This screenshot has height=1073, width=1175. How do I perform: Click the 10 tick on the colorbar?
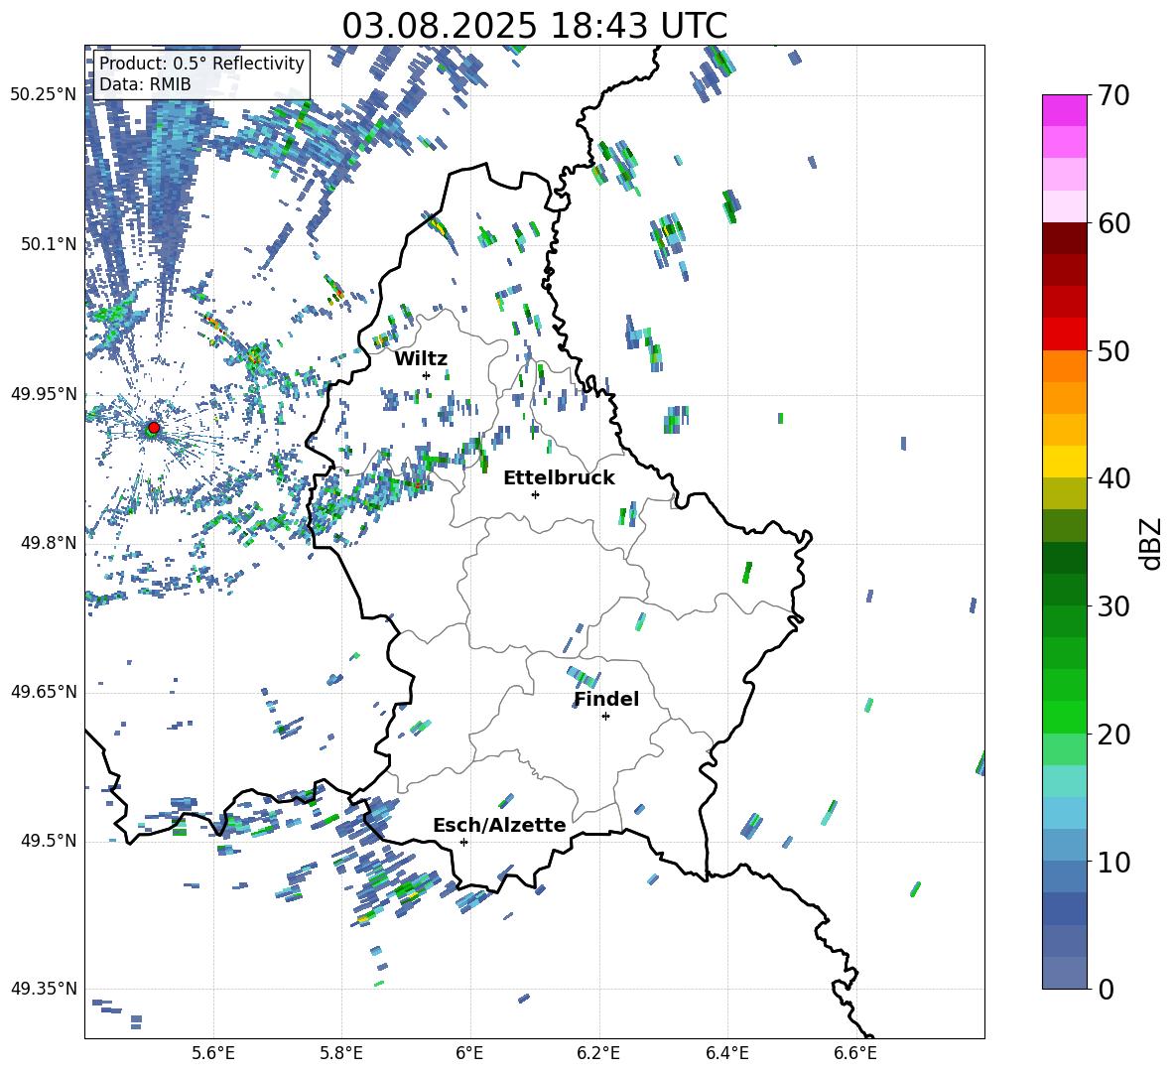tap(1112, 862)
